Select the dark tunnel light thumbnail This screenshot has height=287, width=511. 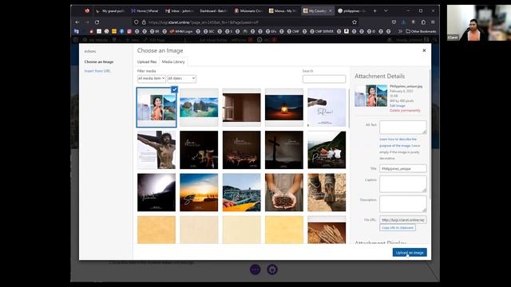tap(156, 192)
